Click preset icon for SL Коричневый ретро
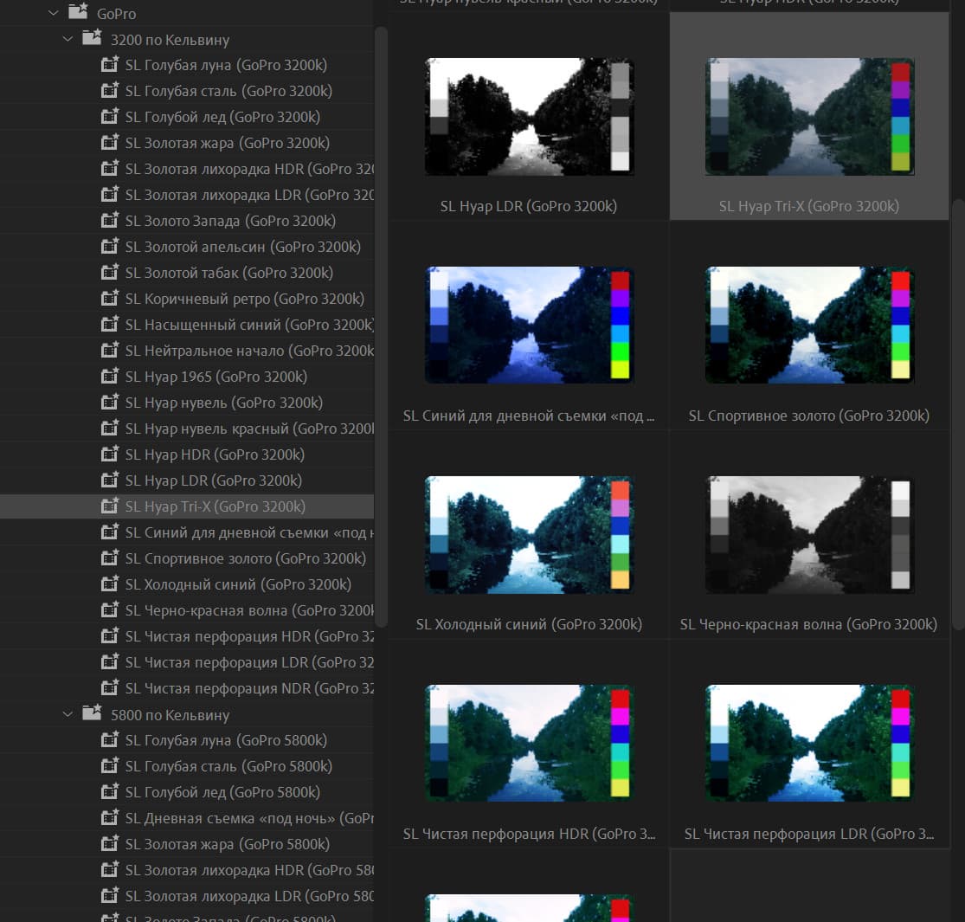This screenshot has height=922, width=965. pos(110,297)
